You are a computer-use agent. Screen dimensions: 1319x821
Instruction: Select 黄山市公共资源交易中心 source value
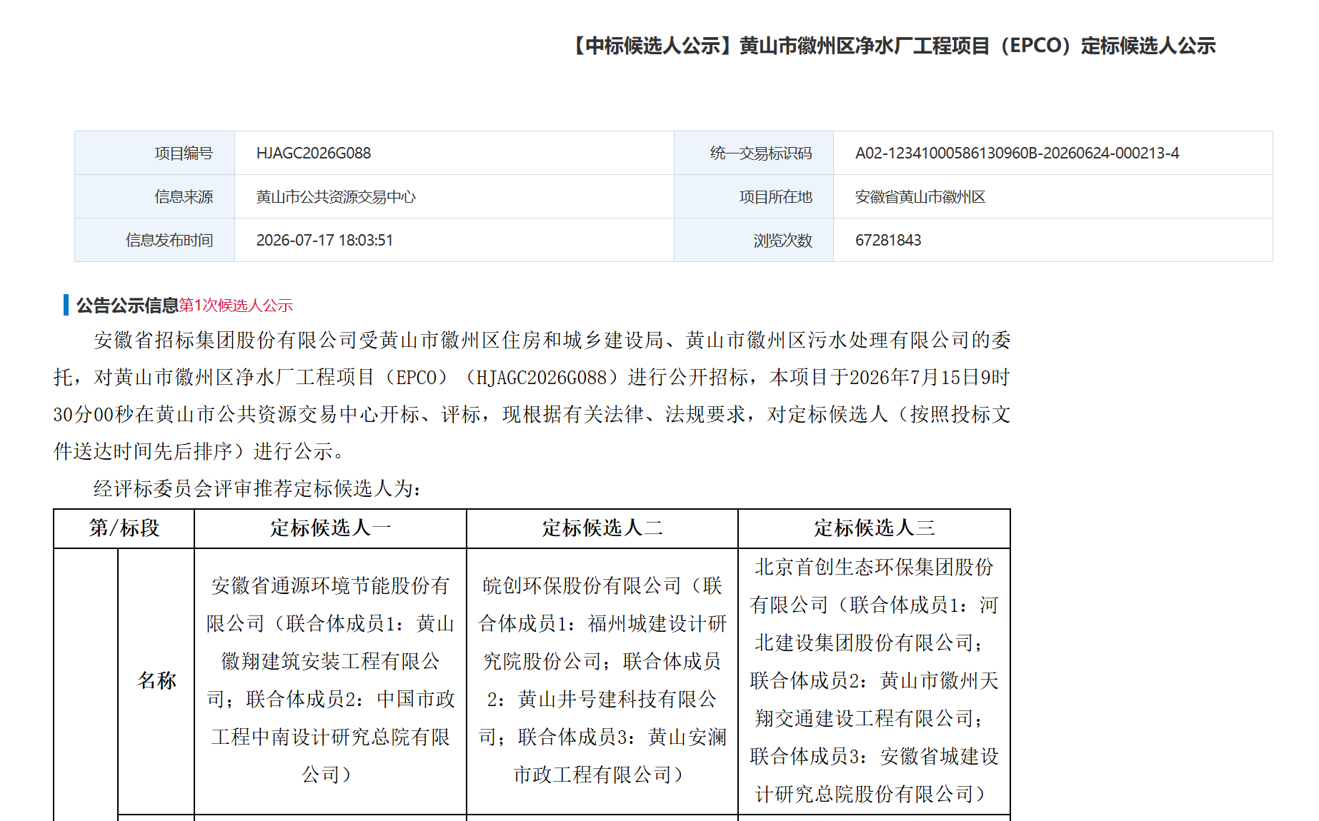pyautogui.click(x=336, y=196)
